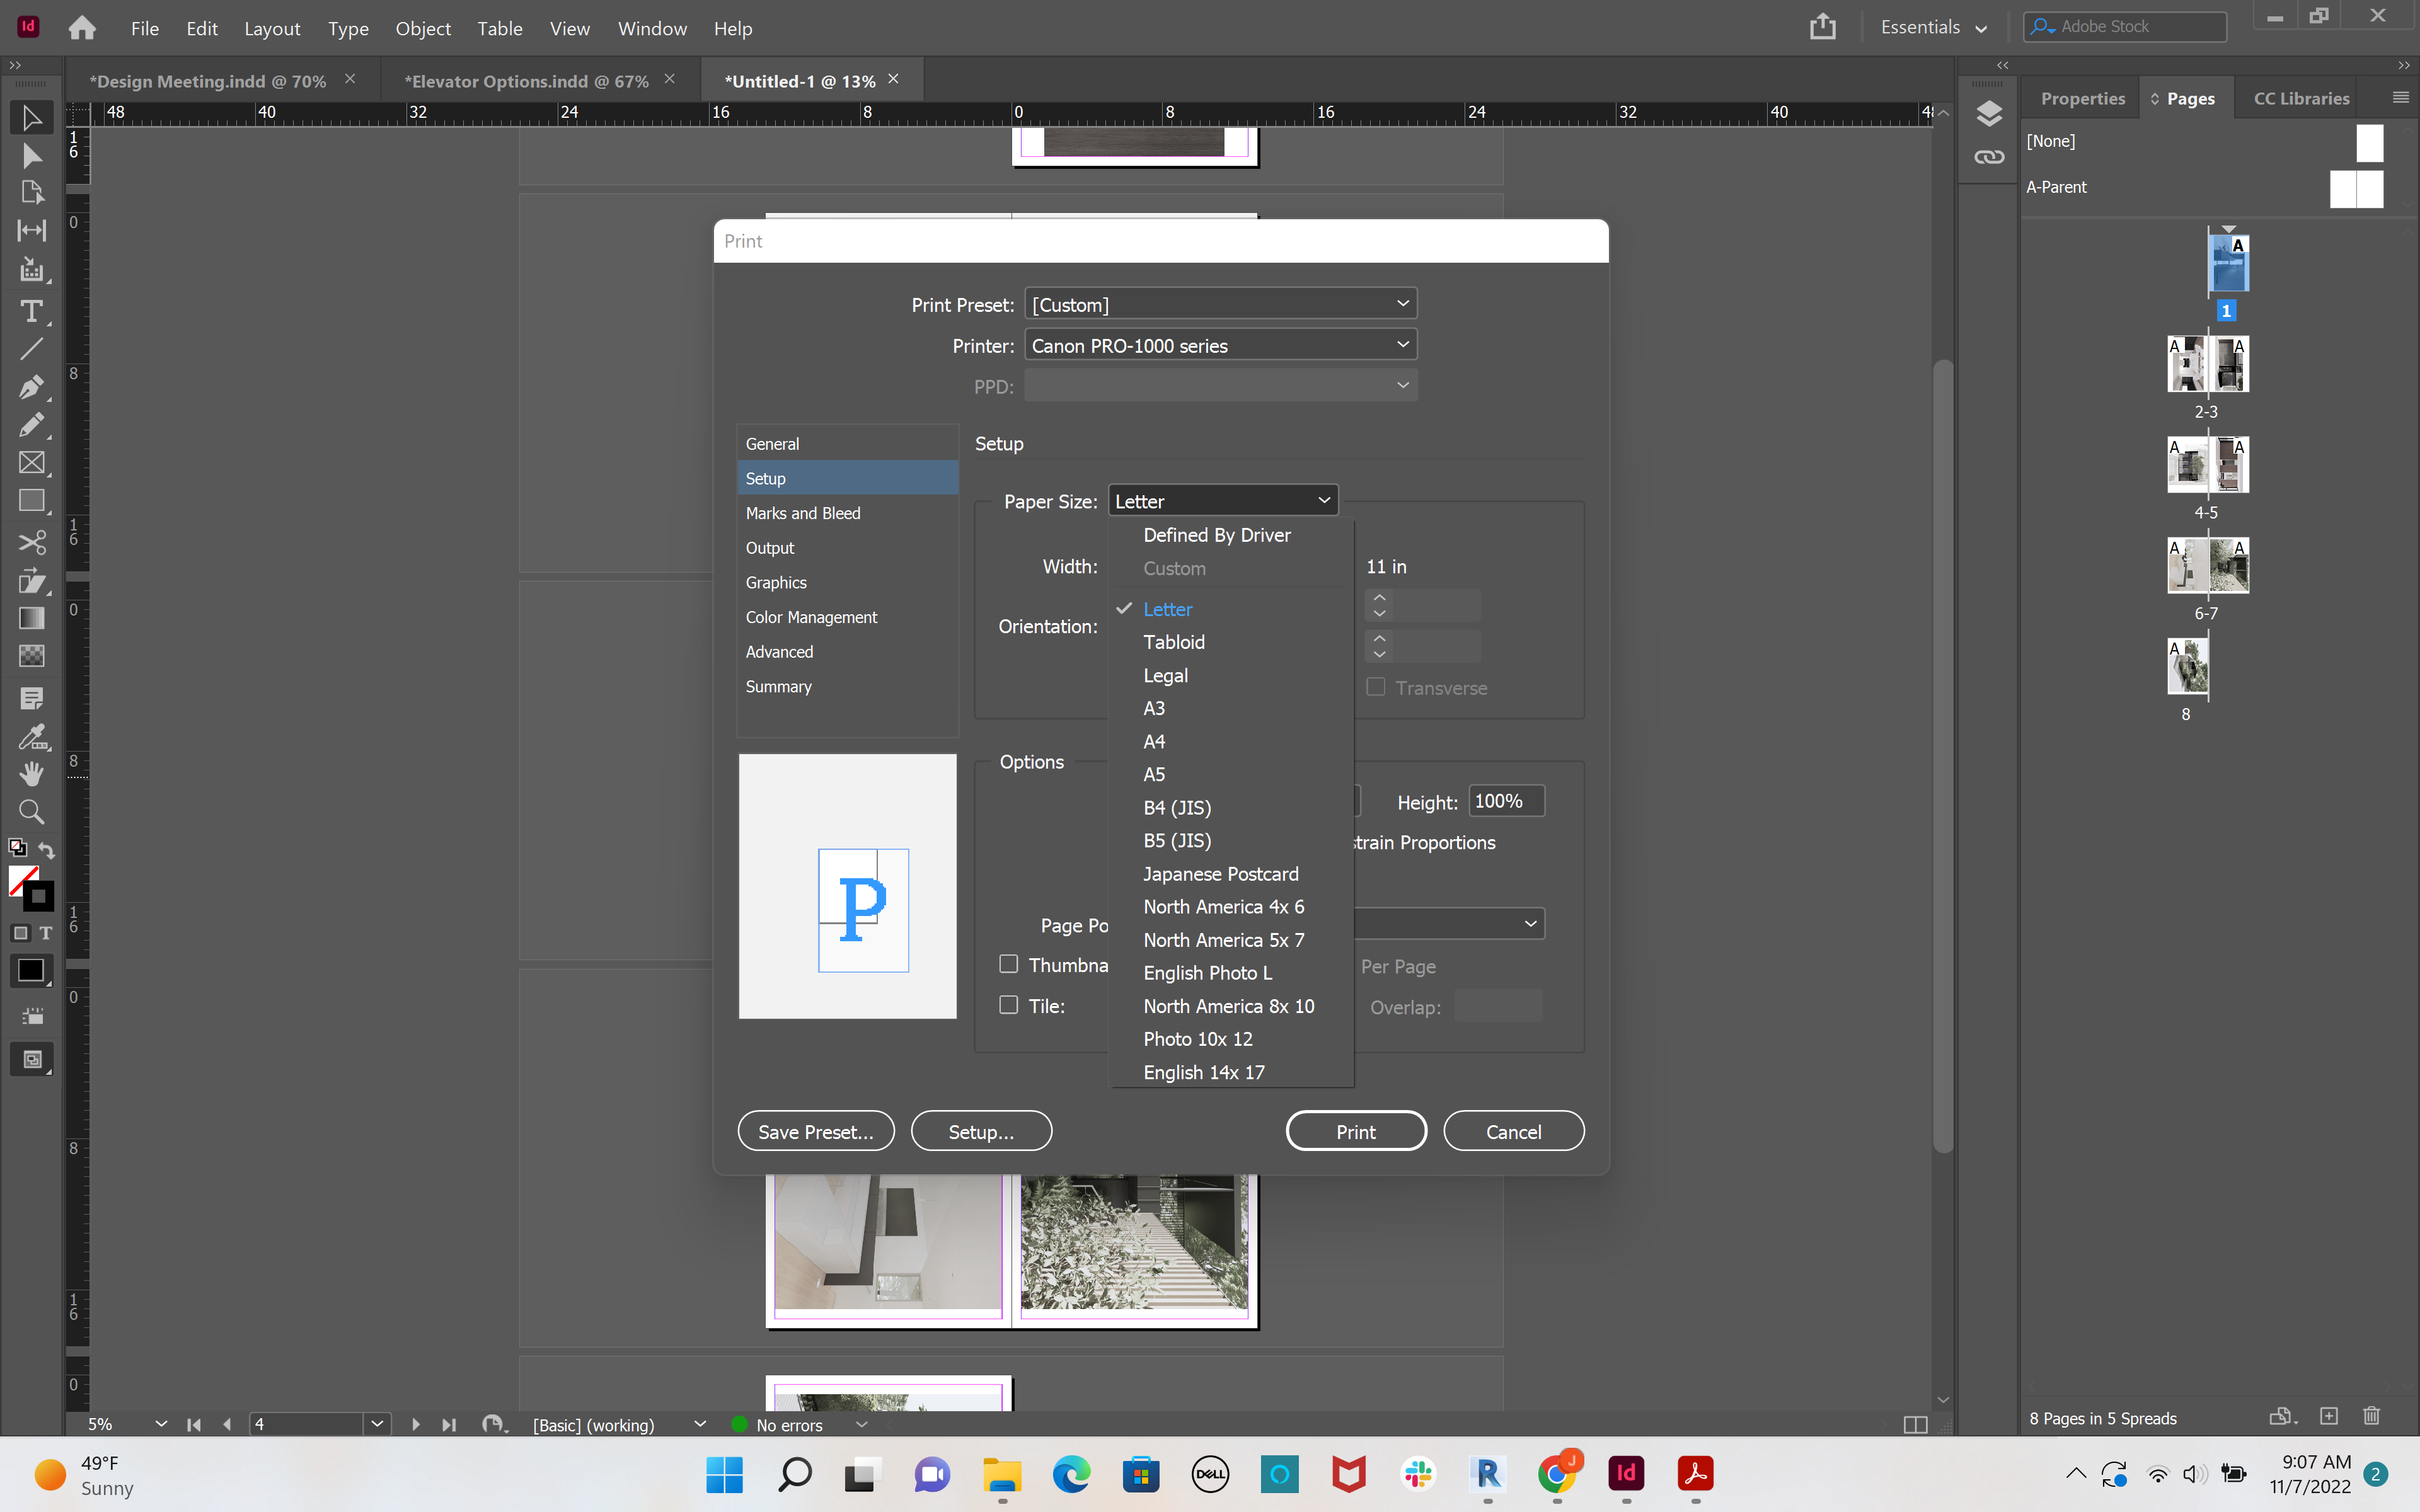The image size is (2420, 1512).
Task: Select the Rectangle Frame tool
Action: coord(32,462)
